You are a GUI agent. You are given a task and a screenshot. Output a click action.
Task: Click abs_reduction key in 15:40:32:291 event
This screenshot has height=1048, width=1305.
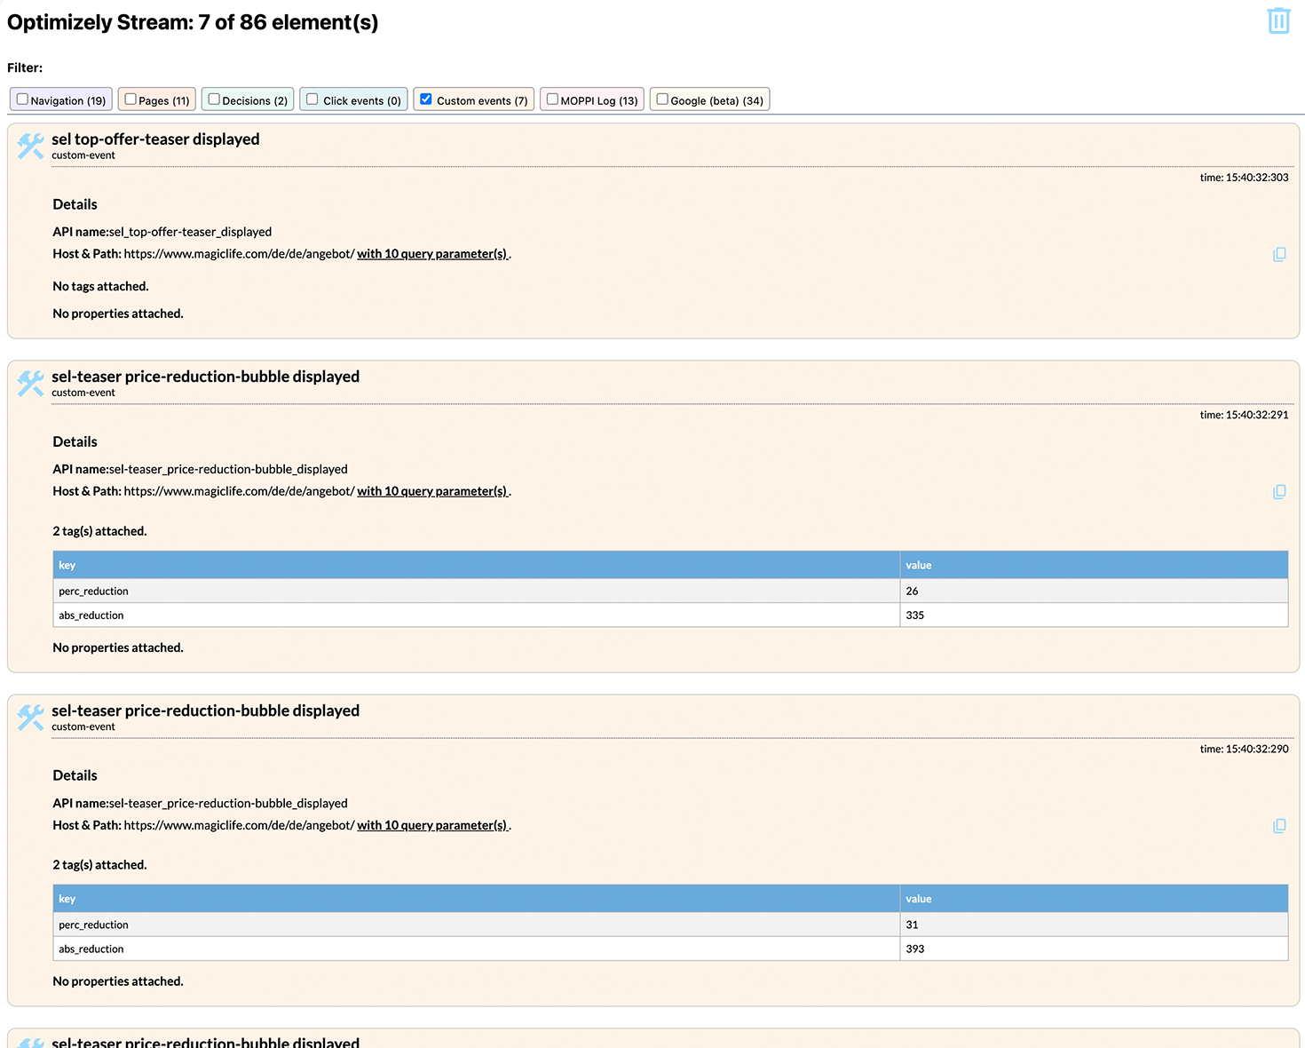(x=91, y=615)
